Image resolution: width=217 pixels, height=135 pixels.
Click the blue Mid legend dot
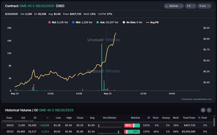click(x=73, y=22)
